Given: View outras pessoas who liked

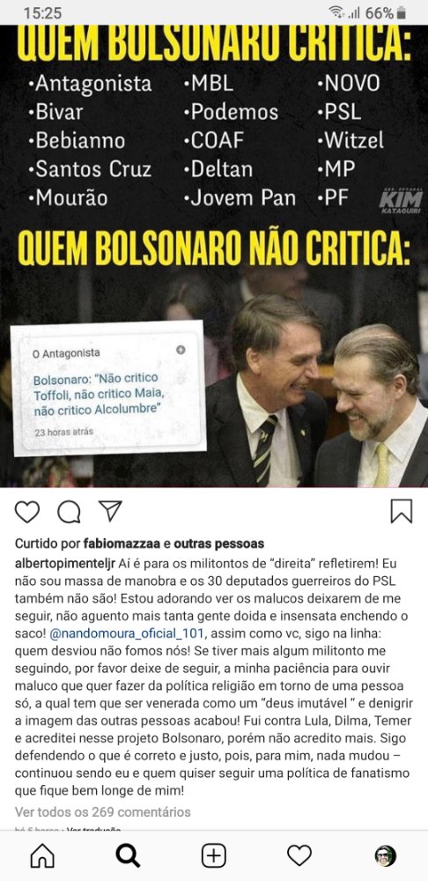Looking at the screenshot, I should point(219,544).
